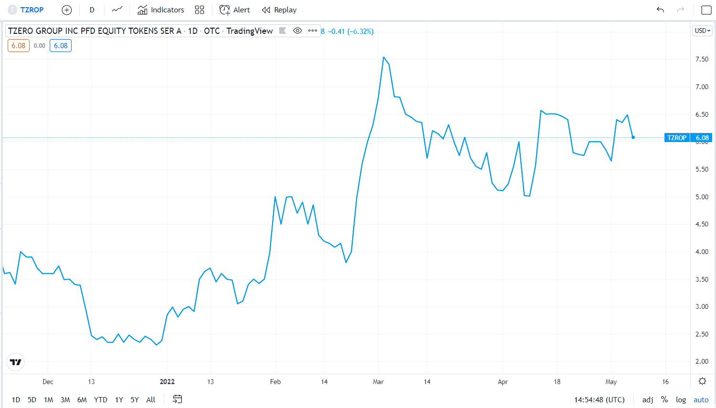The image size is (716, 408).
Task: Click the -0.41 (-6.32%) change value
Action: coord(351,31)
